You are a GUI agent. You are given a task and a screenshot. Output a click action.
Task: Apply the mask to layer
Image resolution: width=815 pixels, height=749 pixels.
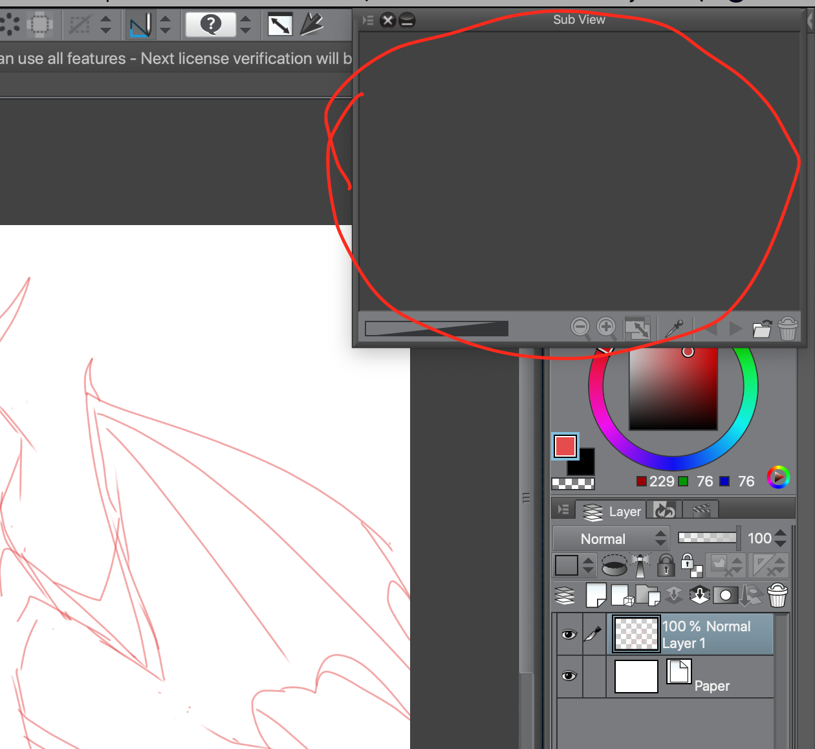pos(751,595)
